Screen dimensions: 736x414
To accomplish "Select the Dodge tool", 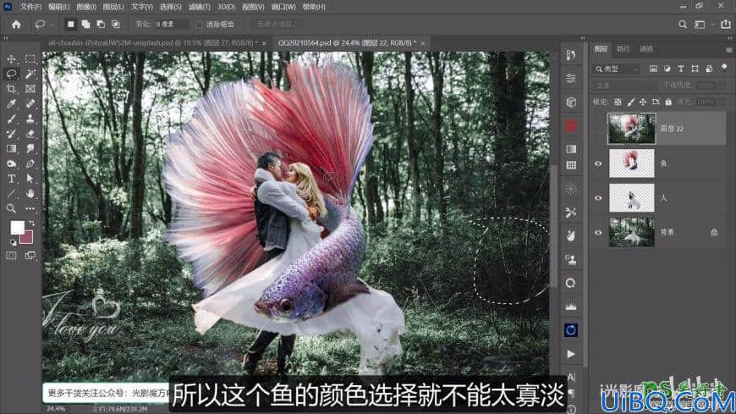I will click(11, 164).
